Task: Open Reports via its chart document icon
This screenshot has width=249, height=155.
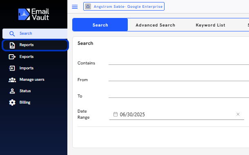Action: [x=12, y=45]
